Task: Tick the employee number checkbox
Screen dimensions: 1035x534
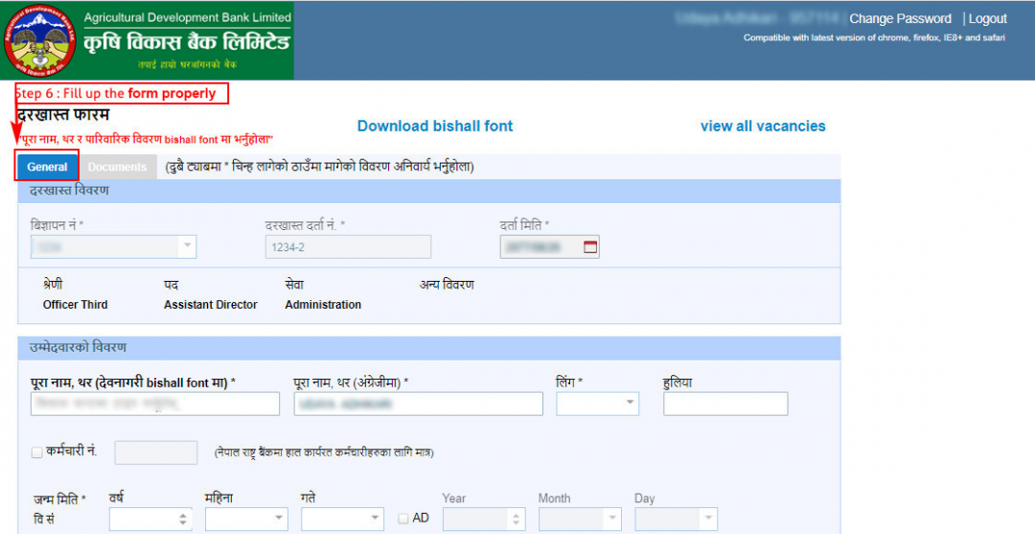Action: tap(36, 453)
